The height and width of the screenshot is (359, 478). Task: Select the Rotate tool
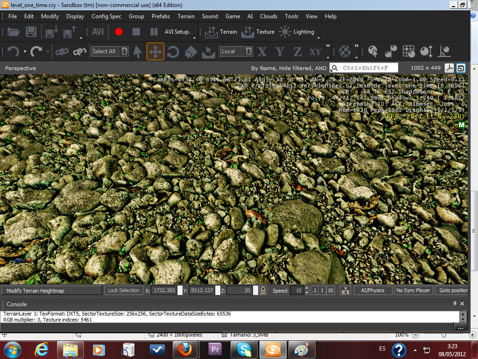tap(173, 51)
